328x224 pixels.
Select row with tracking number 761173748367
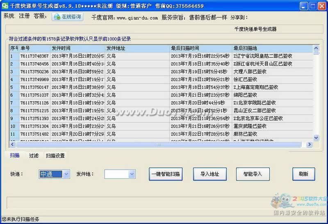point(34,56)
